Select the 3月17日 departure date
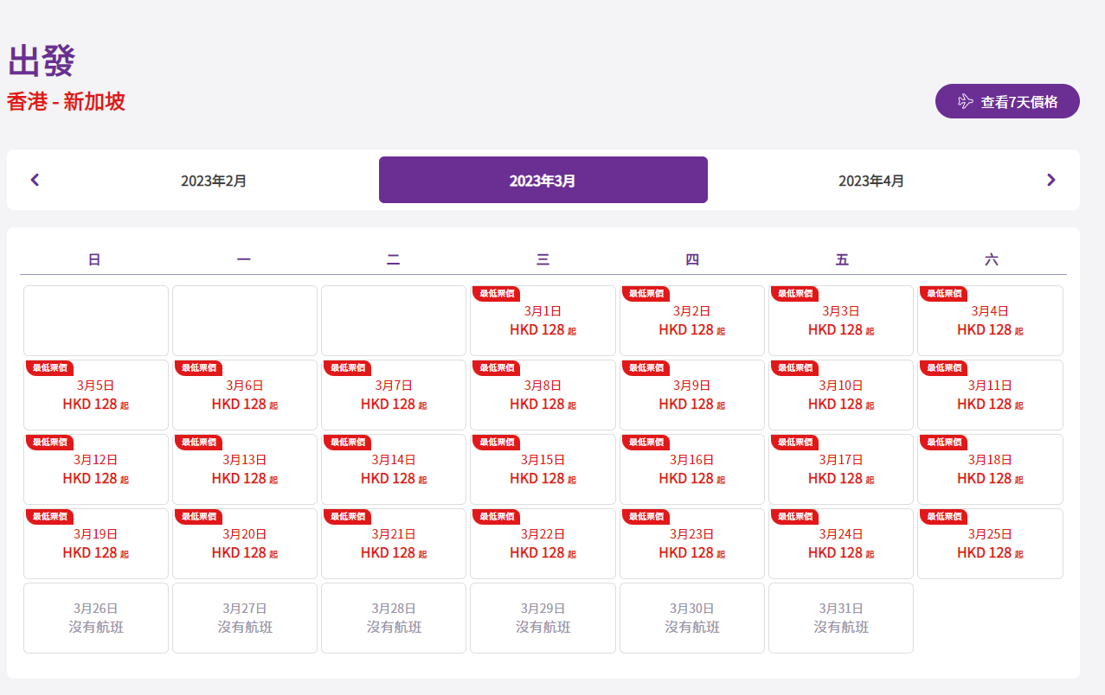 point(840,470)
